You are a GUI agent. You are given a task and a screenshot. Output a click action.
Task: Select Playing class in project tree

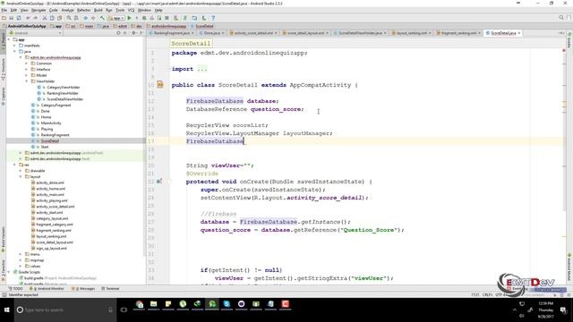tap(47, 129)
